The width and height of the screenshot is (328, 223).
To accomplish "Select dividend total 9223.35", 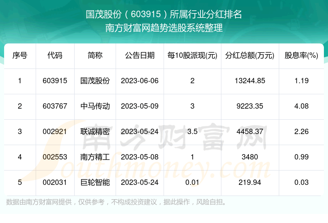I will [250, 106].
